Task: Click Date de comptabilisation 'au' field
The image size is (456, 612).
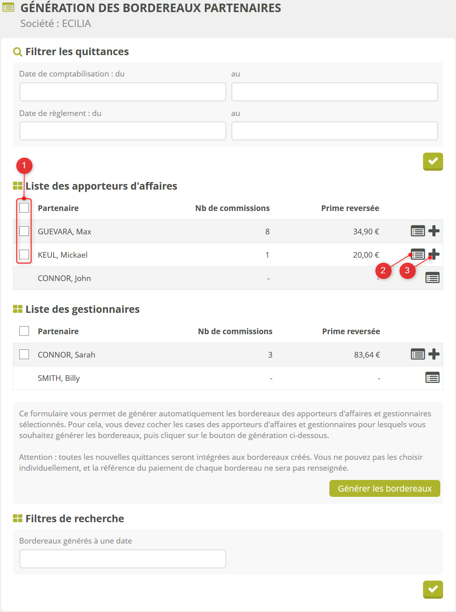Action: [x=335, y=92]
